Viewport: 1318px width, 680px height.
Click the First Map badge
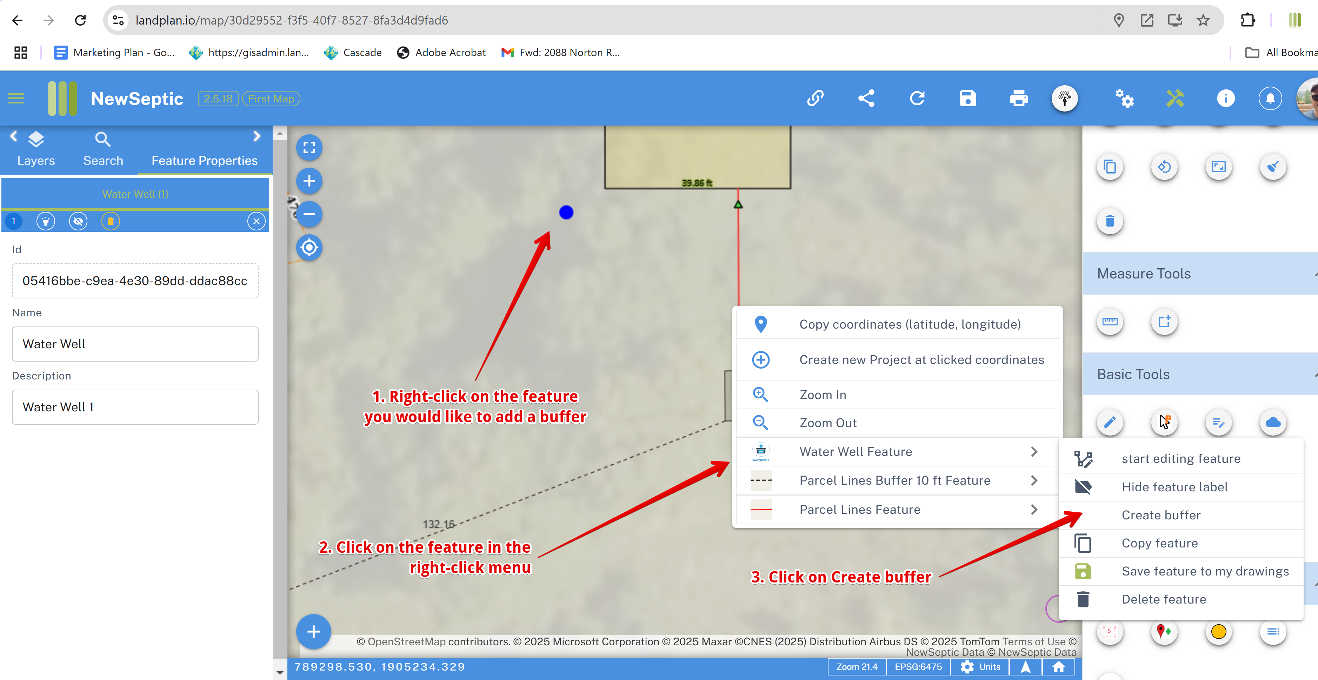pos(271,99)
